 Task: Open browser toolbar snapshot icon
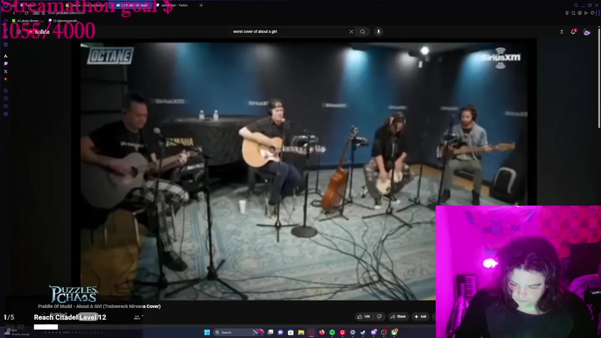573,13
